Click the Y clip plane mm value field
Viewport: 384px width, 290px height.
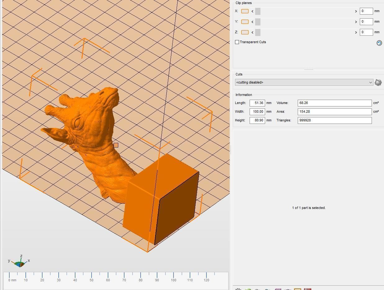point(366,21)
